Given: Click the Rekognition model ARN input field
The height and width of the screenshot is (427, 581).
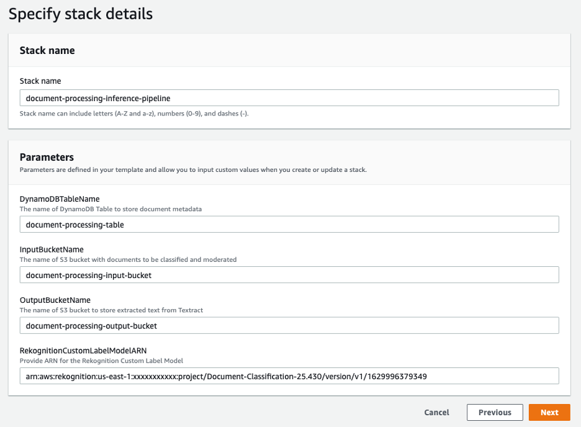Looking at the screenshot, I should 289,375.
